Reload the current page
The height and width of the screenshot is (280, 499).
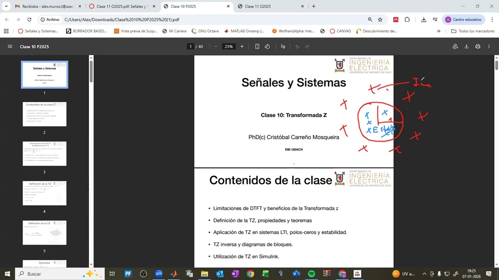coord(29,19)
